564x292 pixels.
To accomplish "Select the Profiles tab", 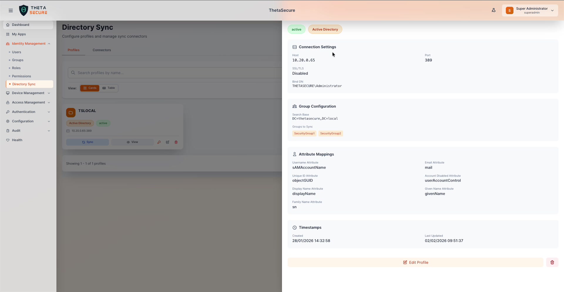I will pos(73,50).
